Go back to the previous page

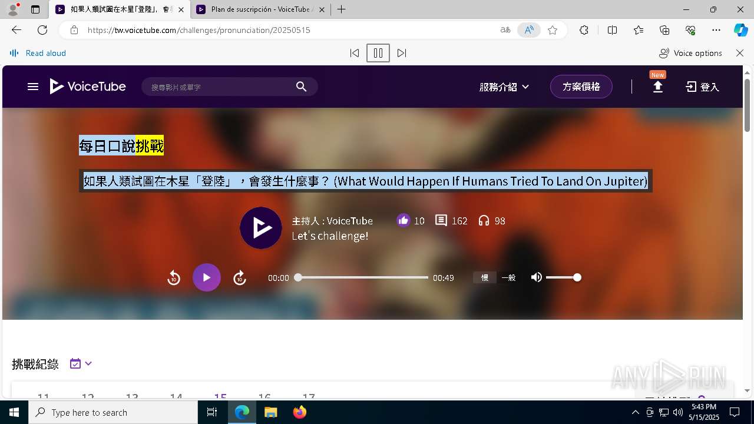tap(16, 30)
